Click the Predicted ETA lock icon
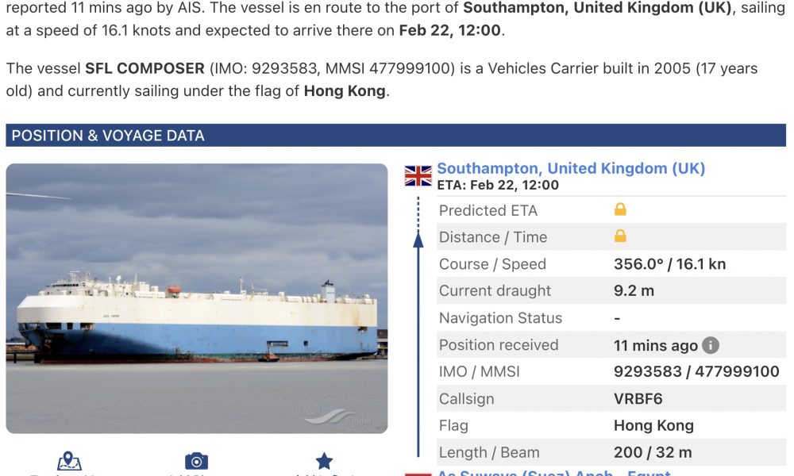Viewport: 794px width, 476px height. pos(620,209)
